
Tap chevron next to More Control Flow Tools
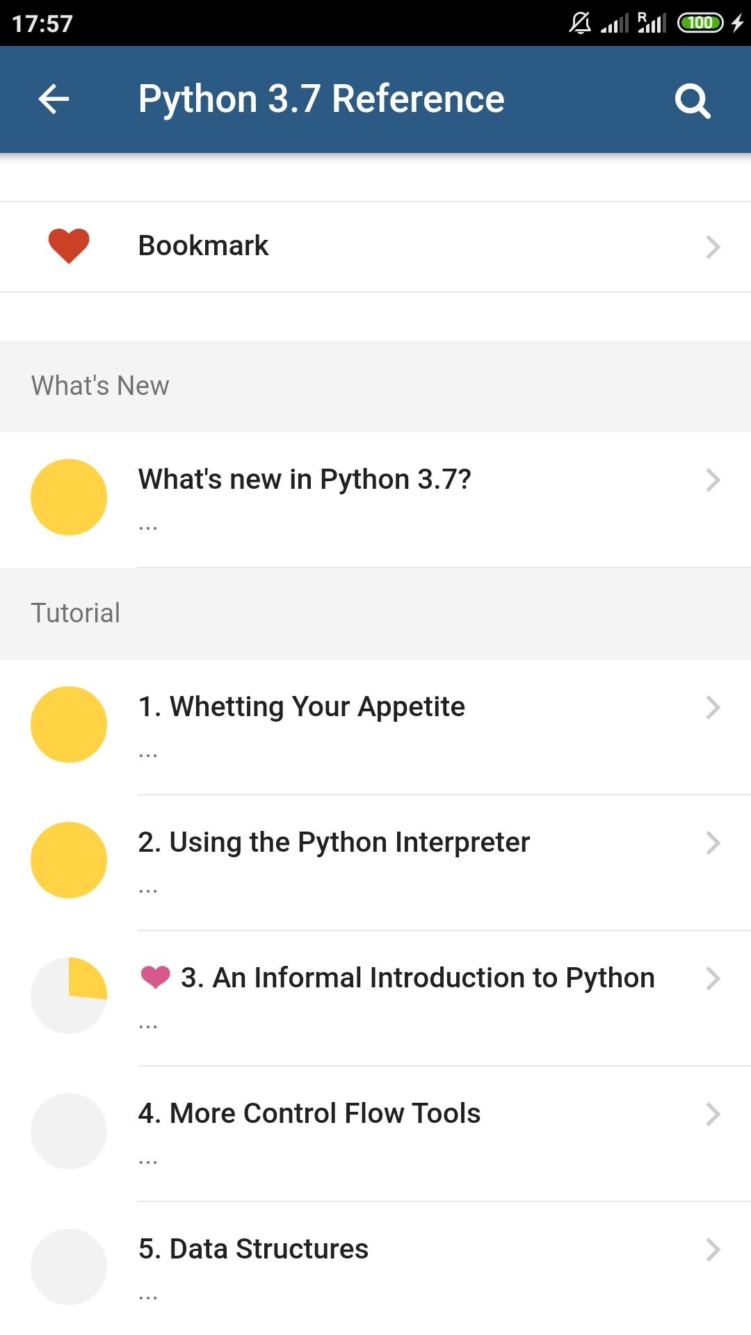(713, 1114)
